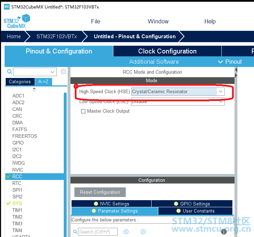Select the A->Z tab
Screen dimensions: 254x237
point(44,81)
